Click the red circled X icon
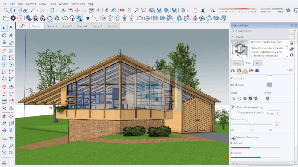 click(20, 18)
